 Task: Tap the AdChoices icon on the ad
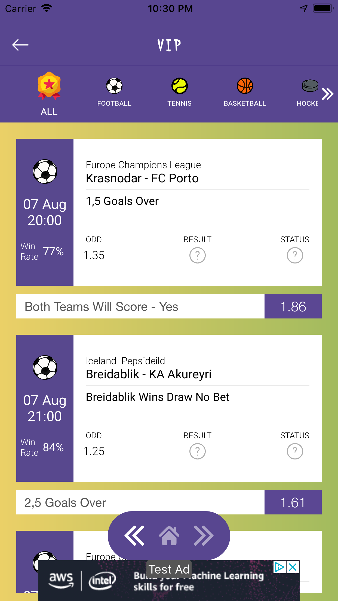pyautogui.click(x=279, y=567)
